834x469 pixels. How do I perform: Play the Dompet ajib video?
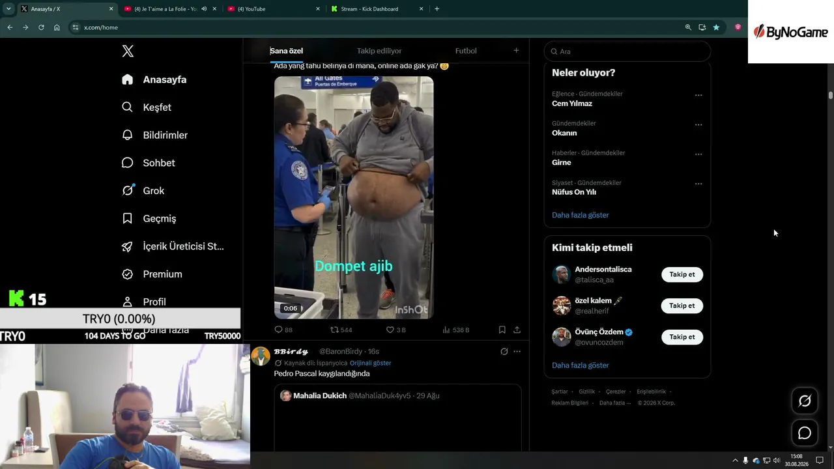(x=354, y=197)
